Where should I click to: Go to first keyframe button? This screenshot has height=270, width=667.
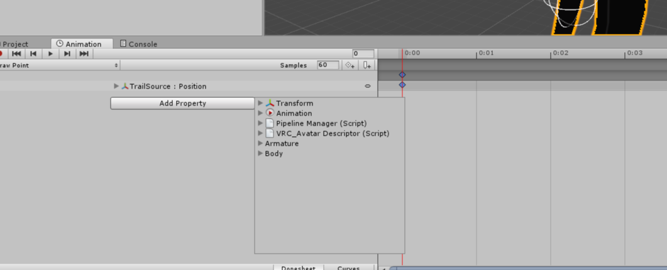[x=16, y=53]
